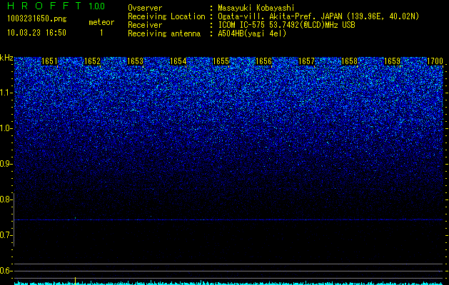Click the 0.7 kHz axis label

pyautogui.click(x=6, y=235)
